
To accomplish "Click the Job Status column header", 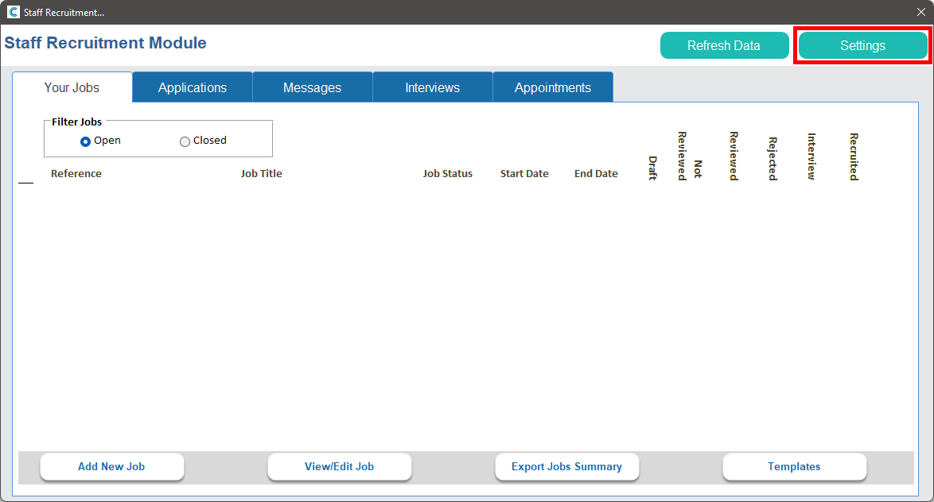I will (447, 174).
